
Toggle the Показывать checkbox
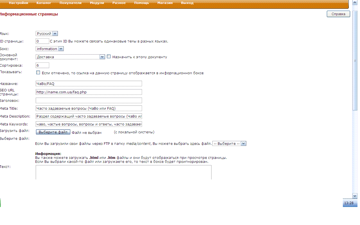pos(38,73)
